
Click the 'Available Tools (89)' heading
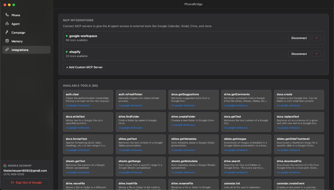81,86
